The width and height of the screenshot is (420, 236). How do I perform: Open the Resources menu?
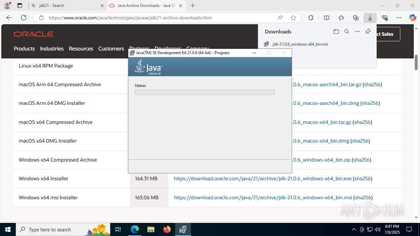point(81,49)
